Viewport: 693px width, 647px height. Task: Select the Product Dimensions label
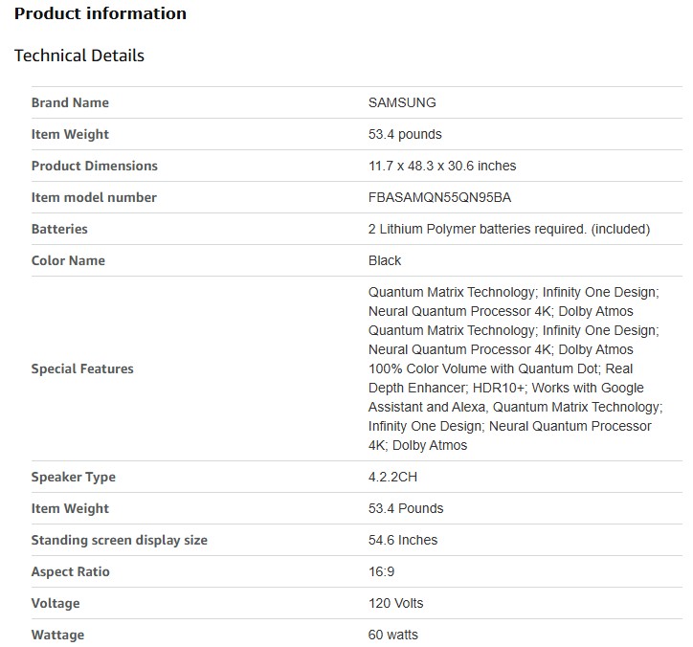click(94, 166)
